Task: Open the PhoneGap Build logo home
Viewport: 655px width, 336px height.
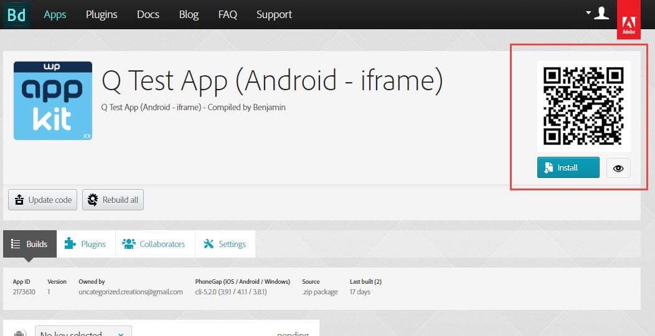Action: 17,14
